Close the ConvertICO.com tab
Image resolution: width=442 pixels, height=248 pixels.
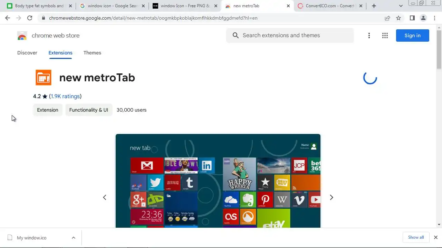click(361, 6)
